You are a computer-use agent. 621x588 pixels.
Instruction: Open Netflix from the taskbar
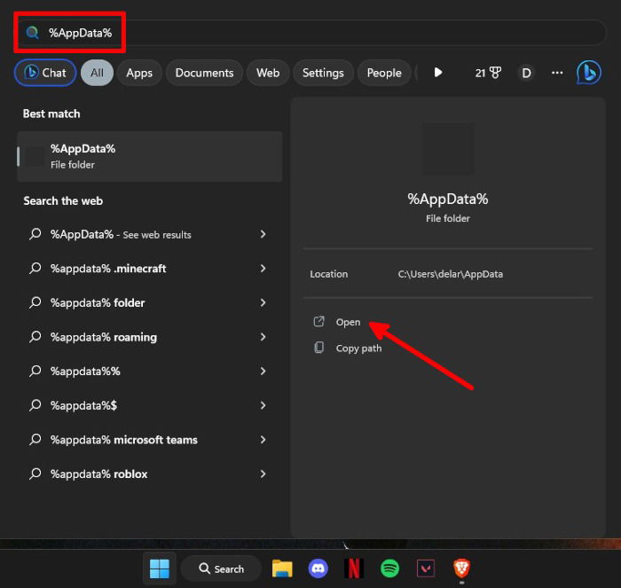tap(354, 568)
